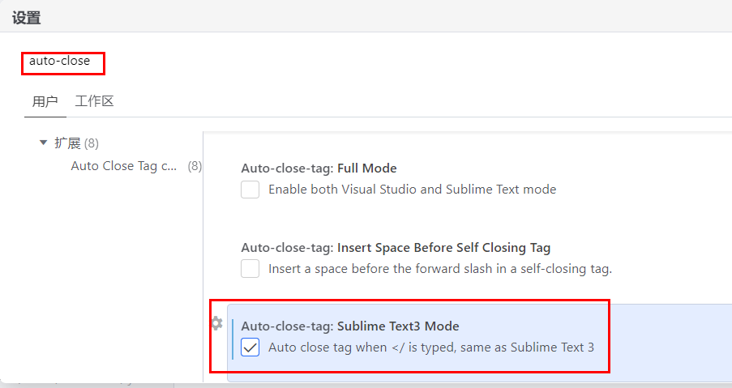
Task: Click the (8) count next to 扩展
Action: pyautogui.click(x=92, y=143)
